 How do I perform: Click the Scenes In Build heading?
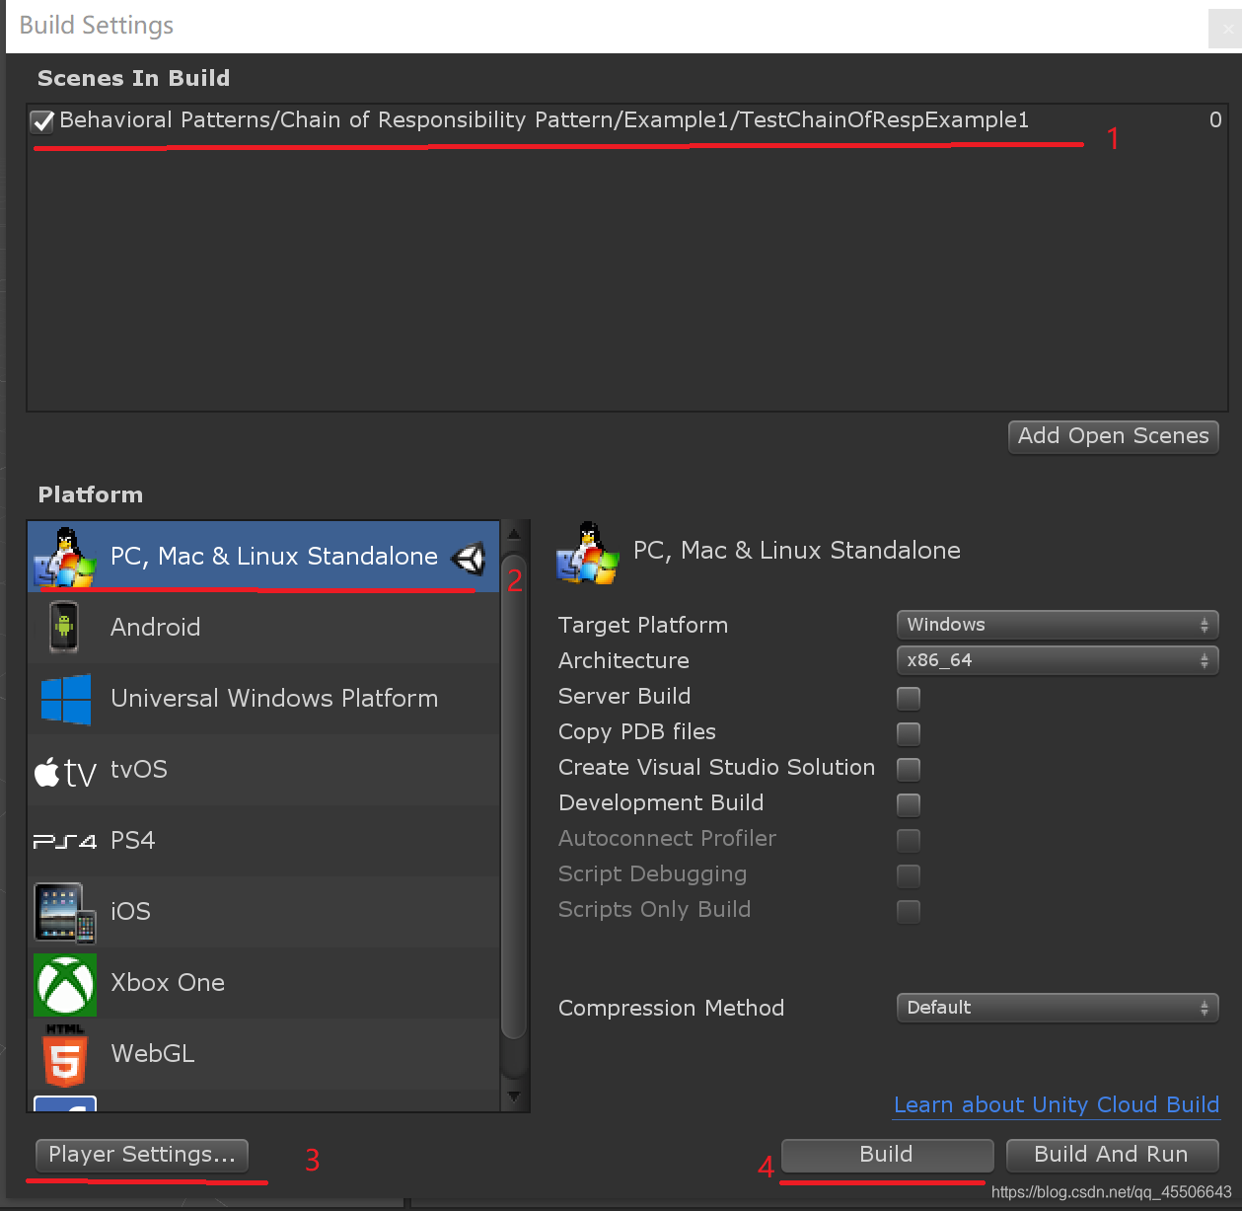tap(134, 79)
